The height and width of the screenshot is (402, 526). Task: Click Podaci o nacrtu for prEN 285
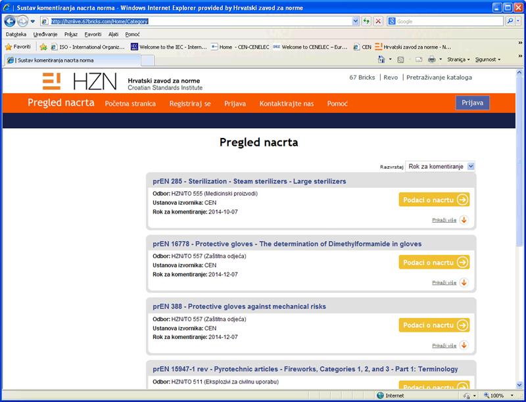[x=434, y=200]
